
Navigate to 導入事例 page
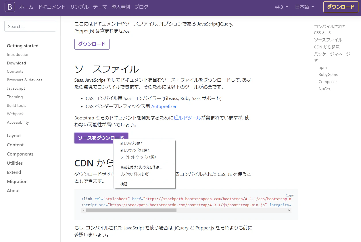121,7
